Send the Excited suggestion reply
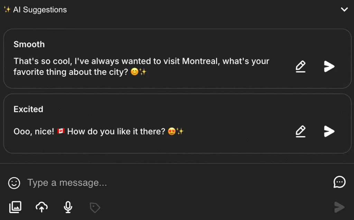This screenshot has width=354, height=220. (329, 131)
